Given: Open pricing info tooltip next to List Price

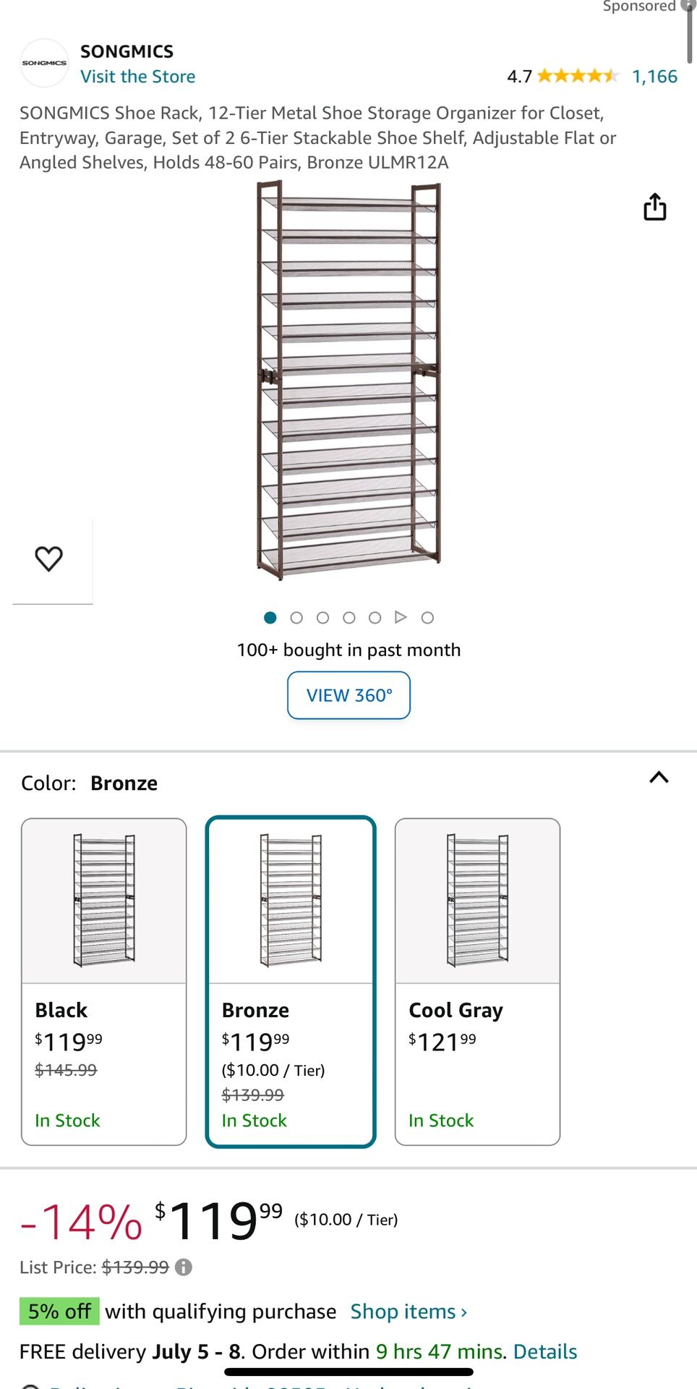Looking at the screenshot, I should tap(183, 1267).
